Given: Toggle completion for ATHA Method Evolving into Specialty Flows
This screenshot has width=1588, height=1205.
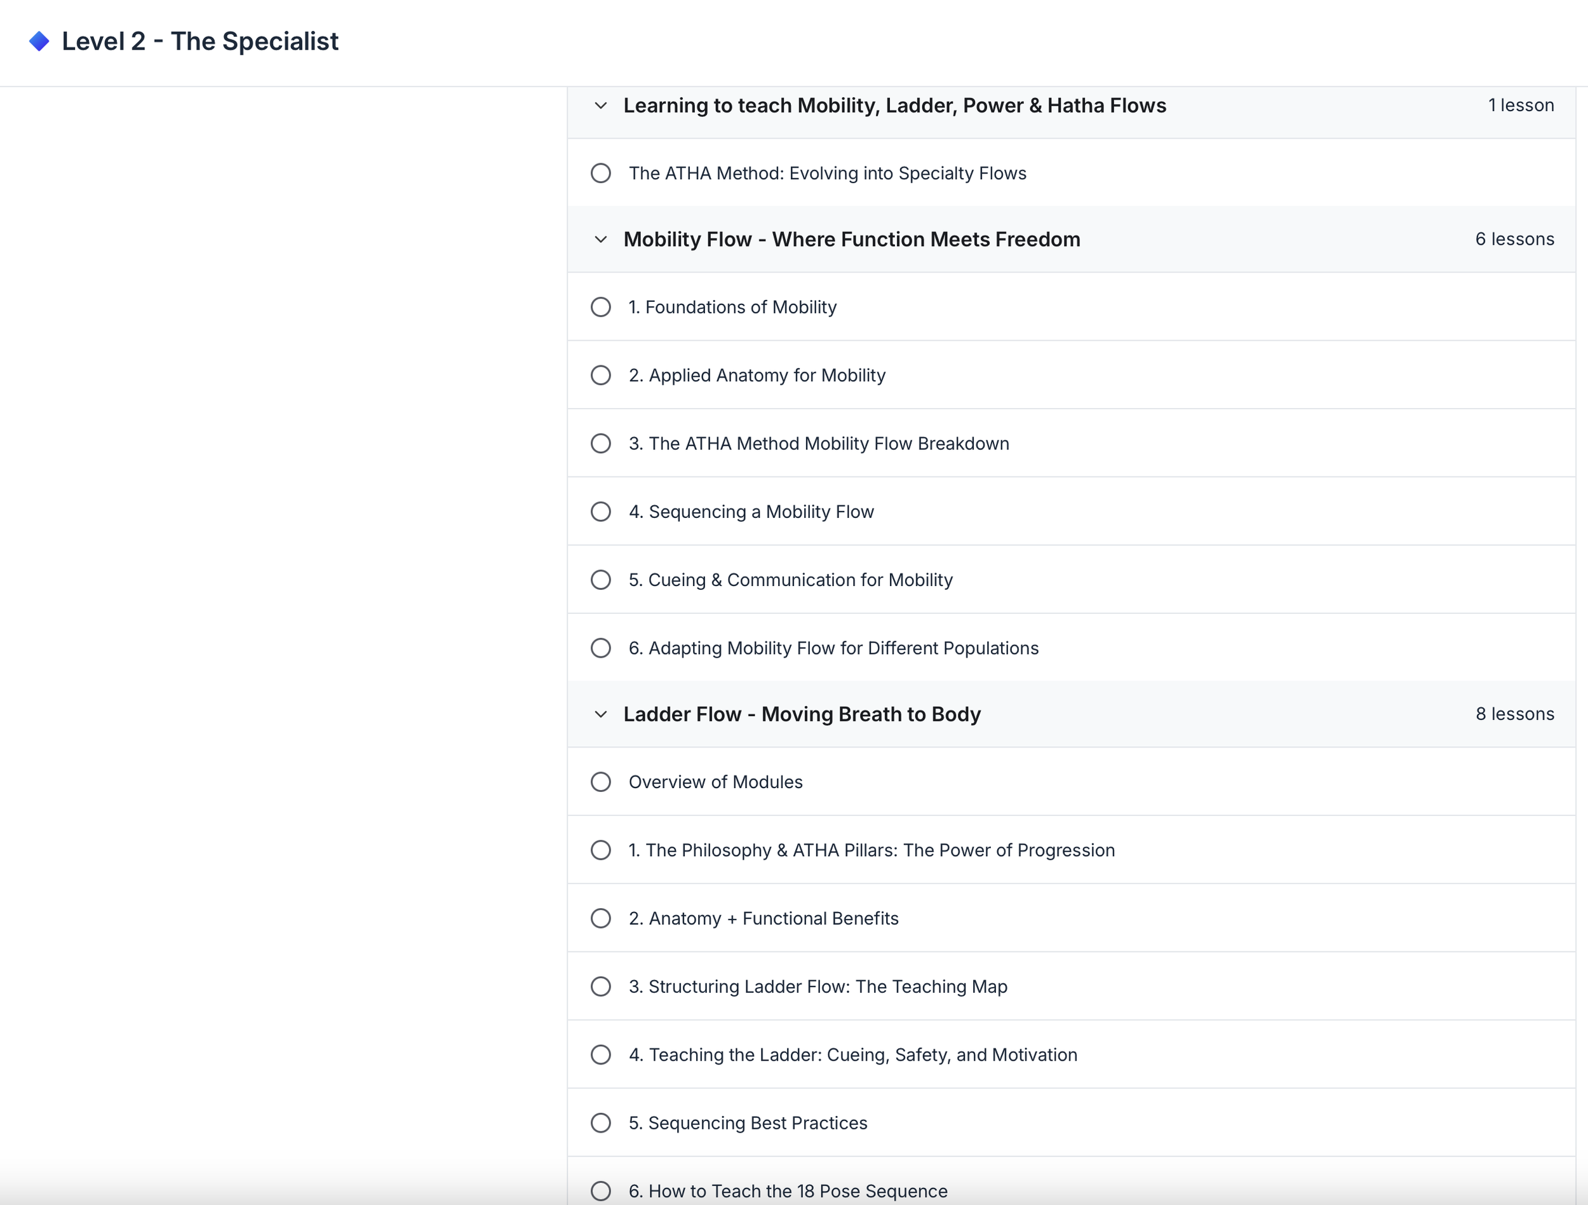Looking at the screenshot, I should [x=601, y=173].
